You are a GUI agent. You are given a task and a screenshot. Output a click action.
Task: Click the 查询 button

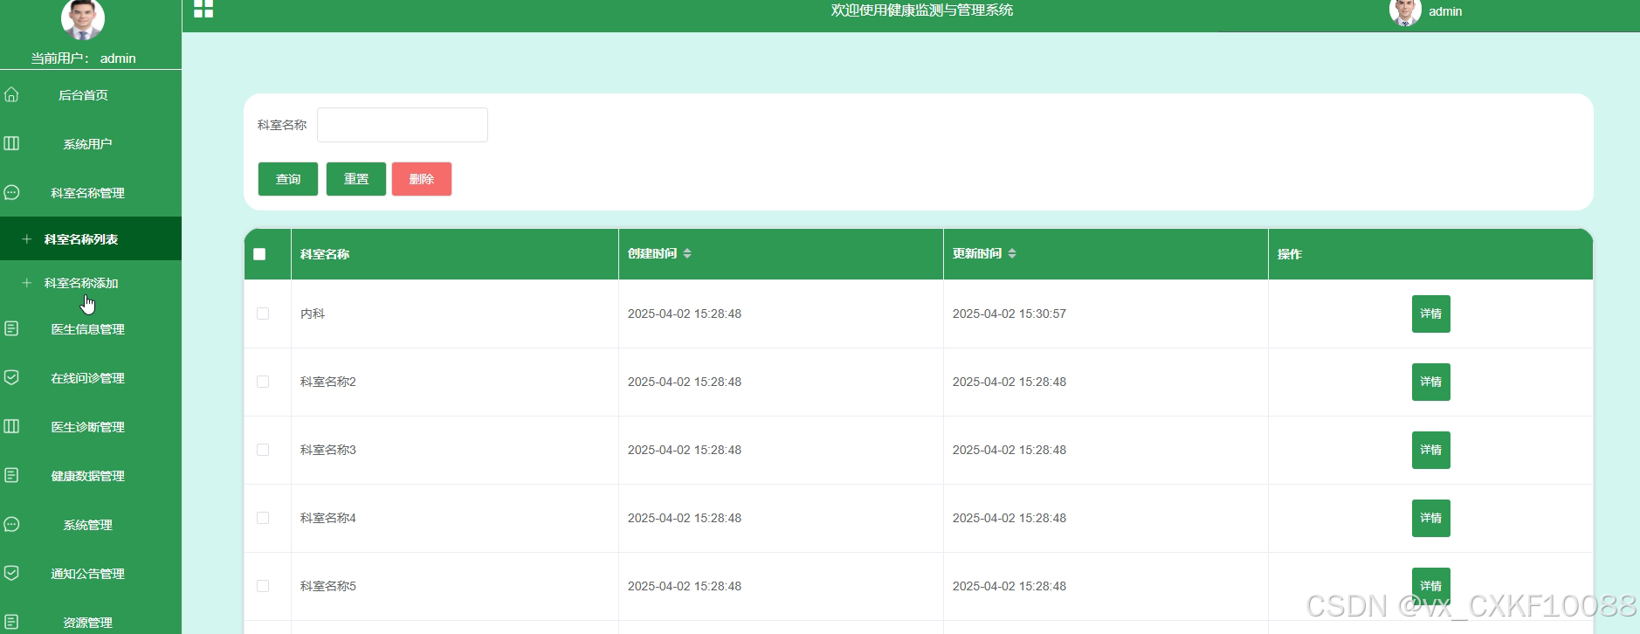(x=288, y=179)
